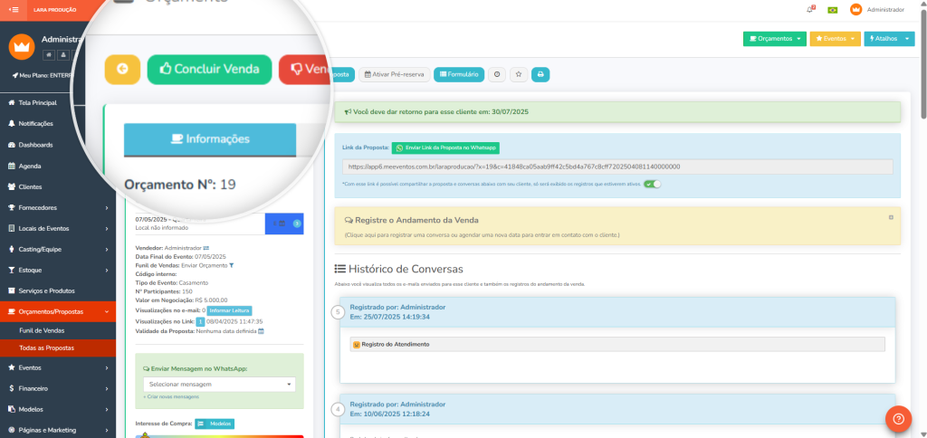
Task: Toggle the proposal link sharing switch
Action: tap(652, 184)
